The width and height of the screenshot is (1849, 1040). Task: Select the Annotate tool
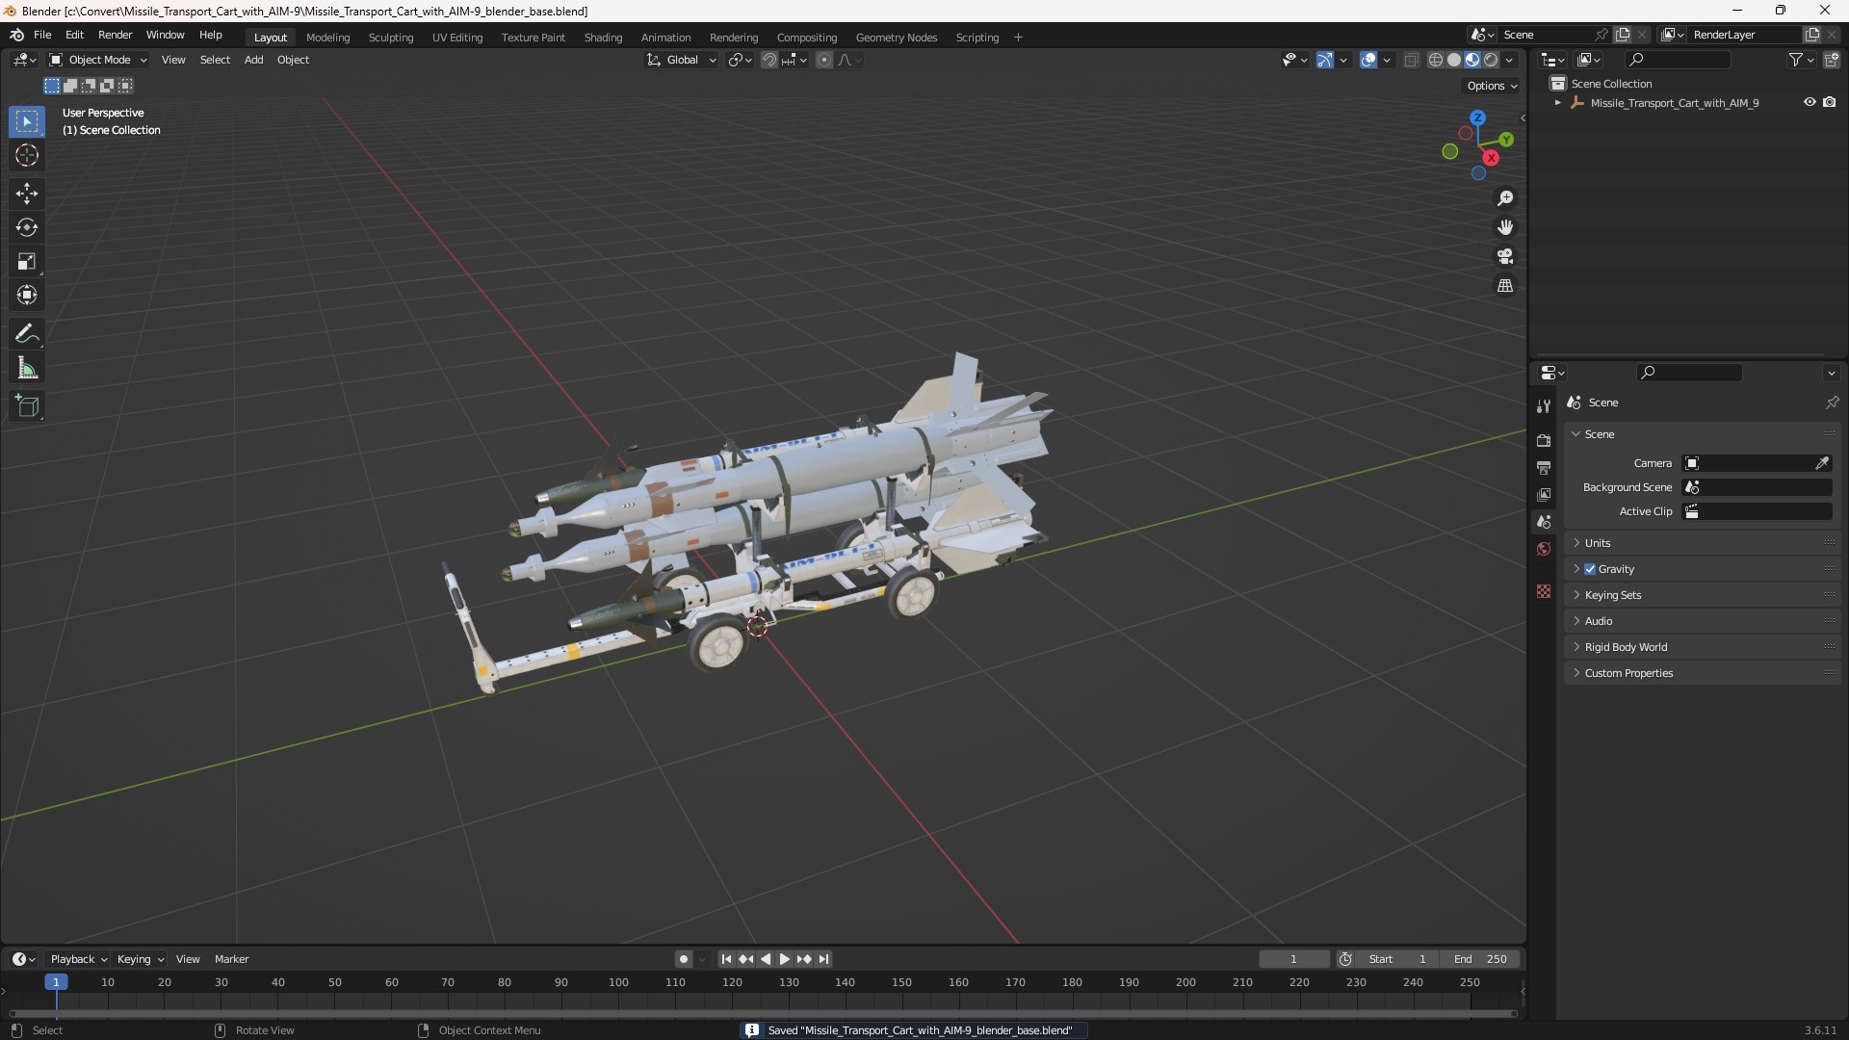27,333
